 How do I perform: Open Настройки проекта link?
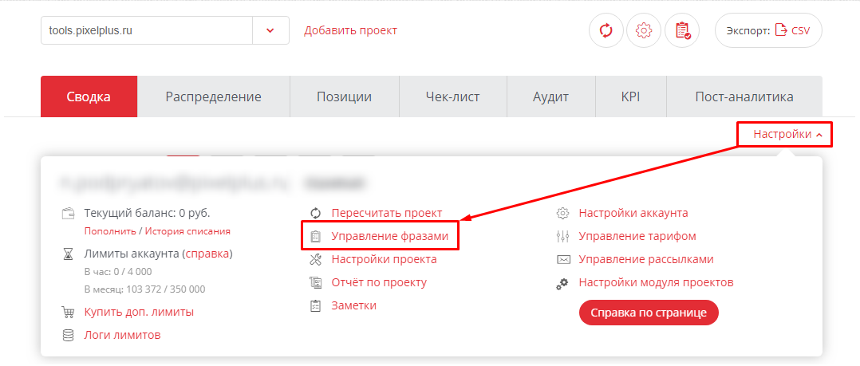[384, 259]
